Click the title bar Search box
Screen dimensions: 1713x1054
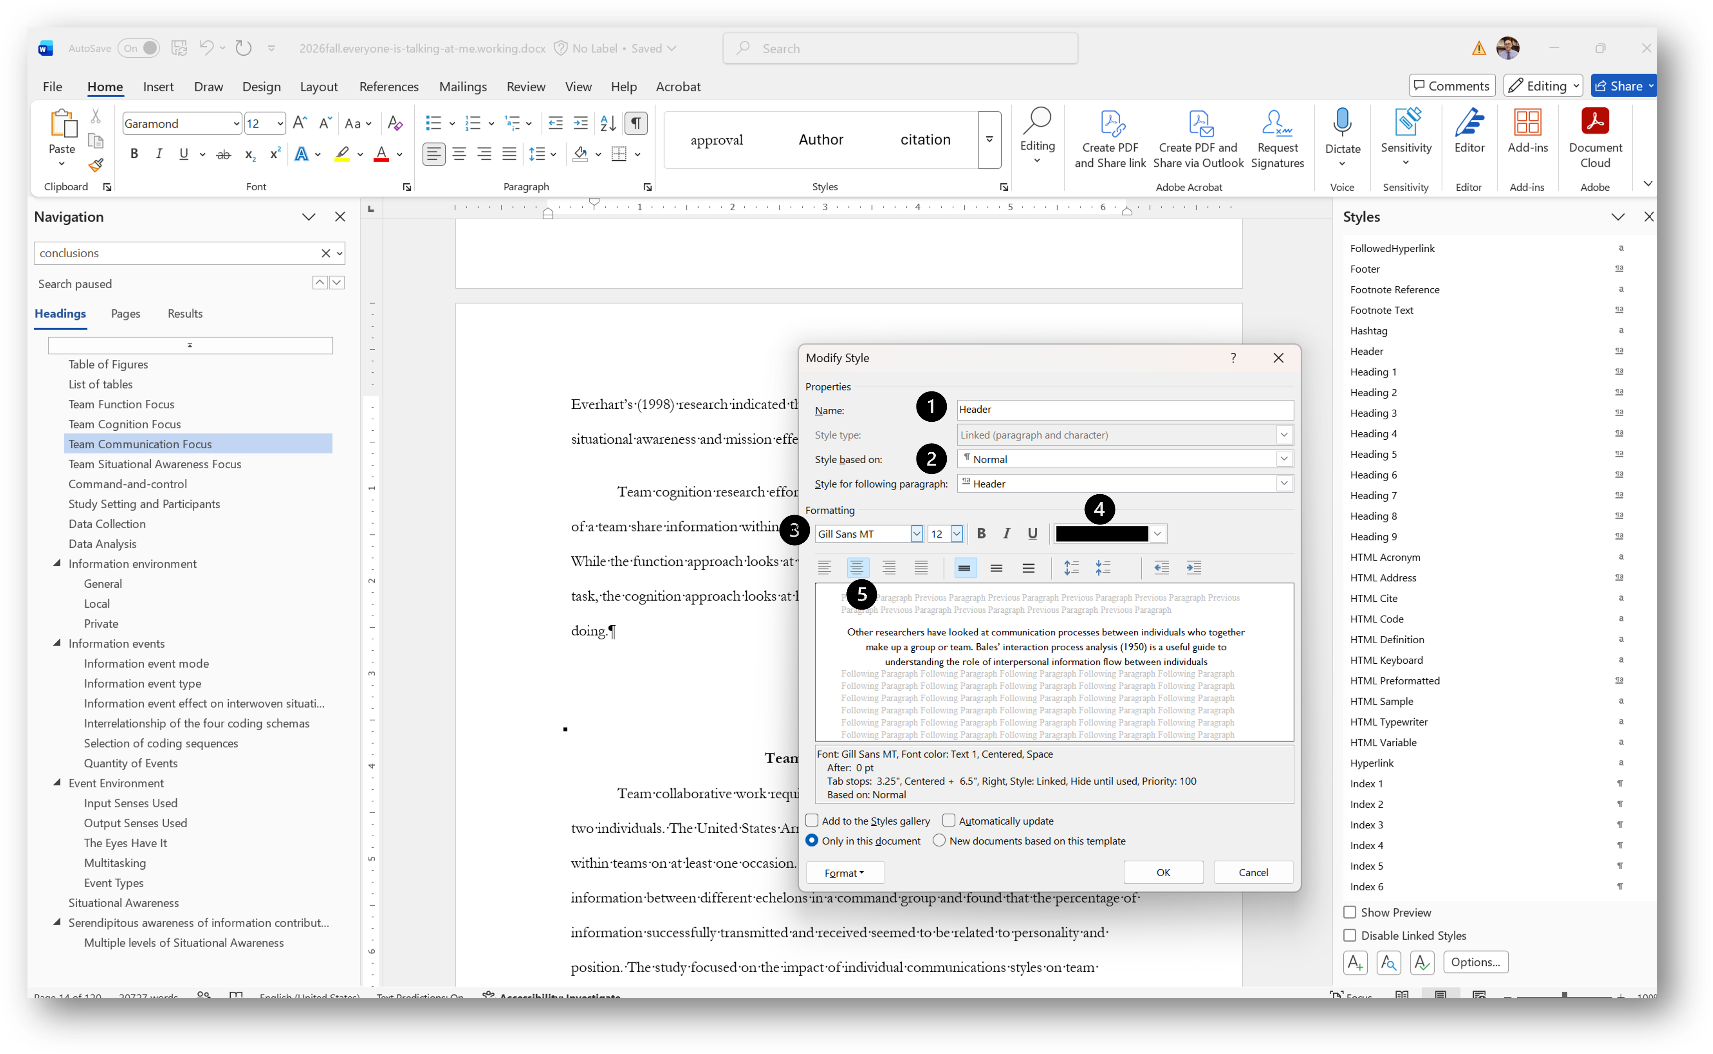click(x=900, y=48)
